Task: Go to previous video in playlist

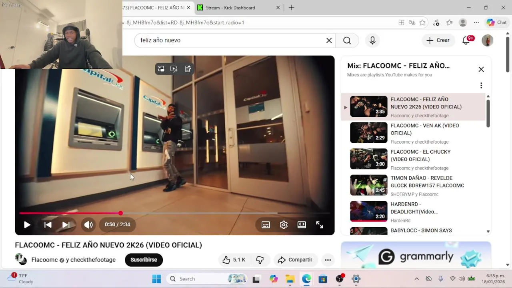Action: [48, 225]
